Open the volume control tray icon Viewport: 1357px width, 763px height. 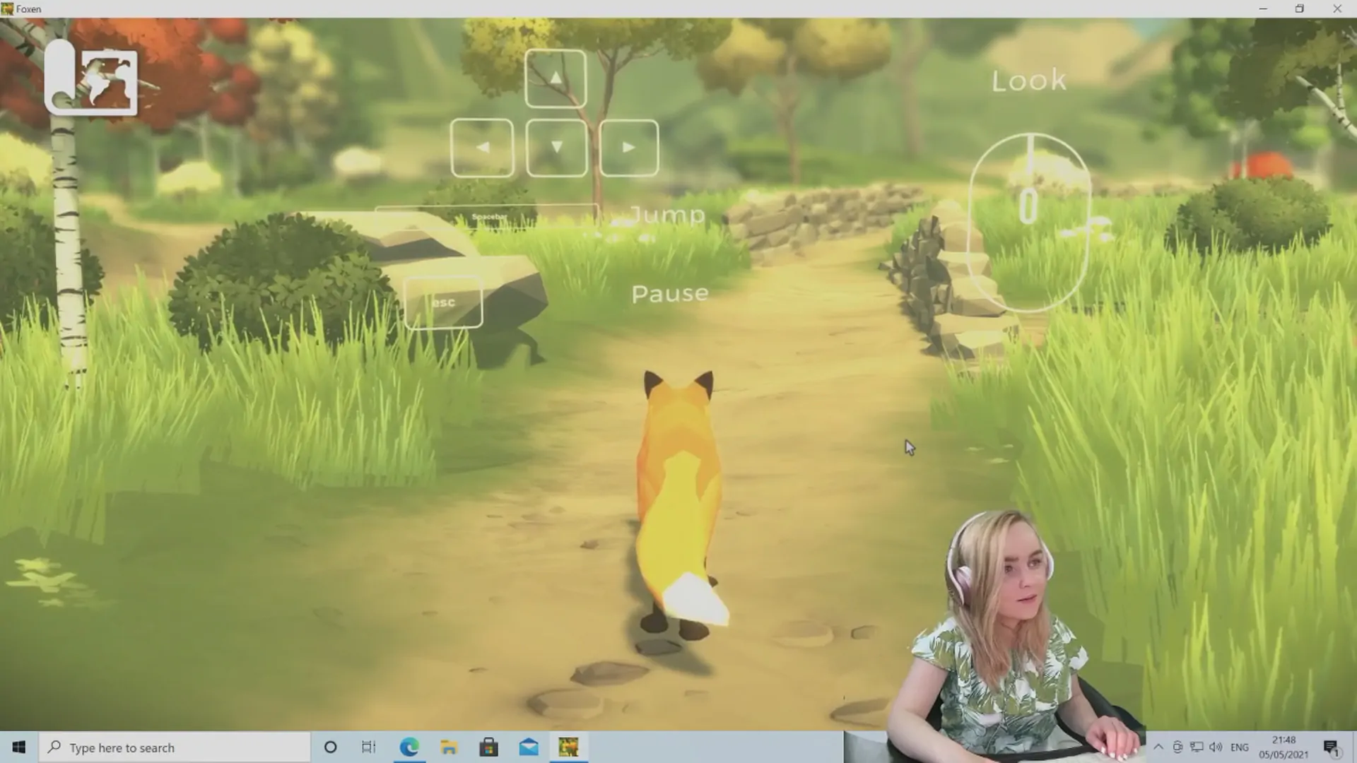[x=1216, y=747]
